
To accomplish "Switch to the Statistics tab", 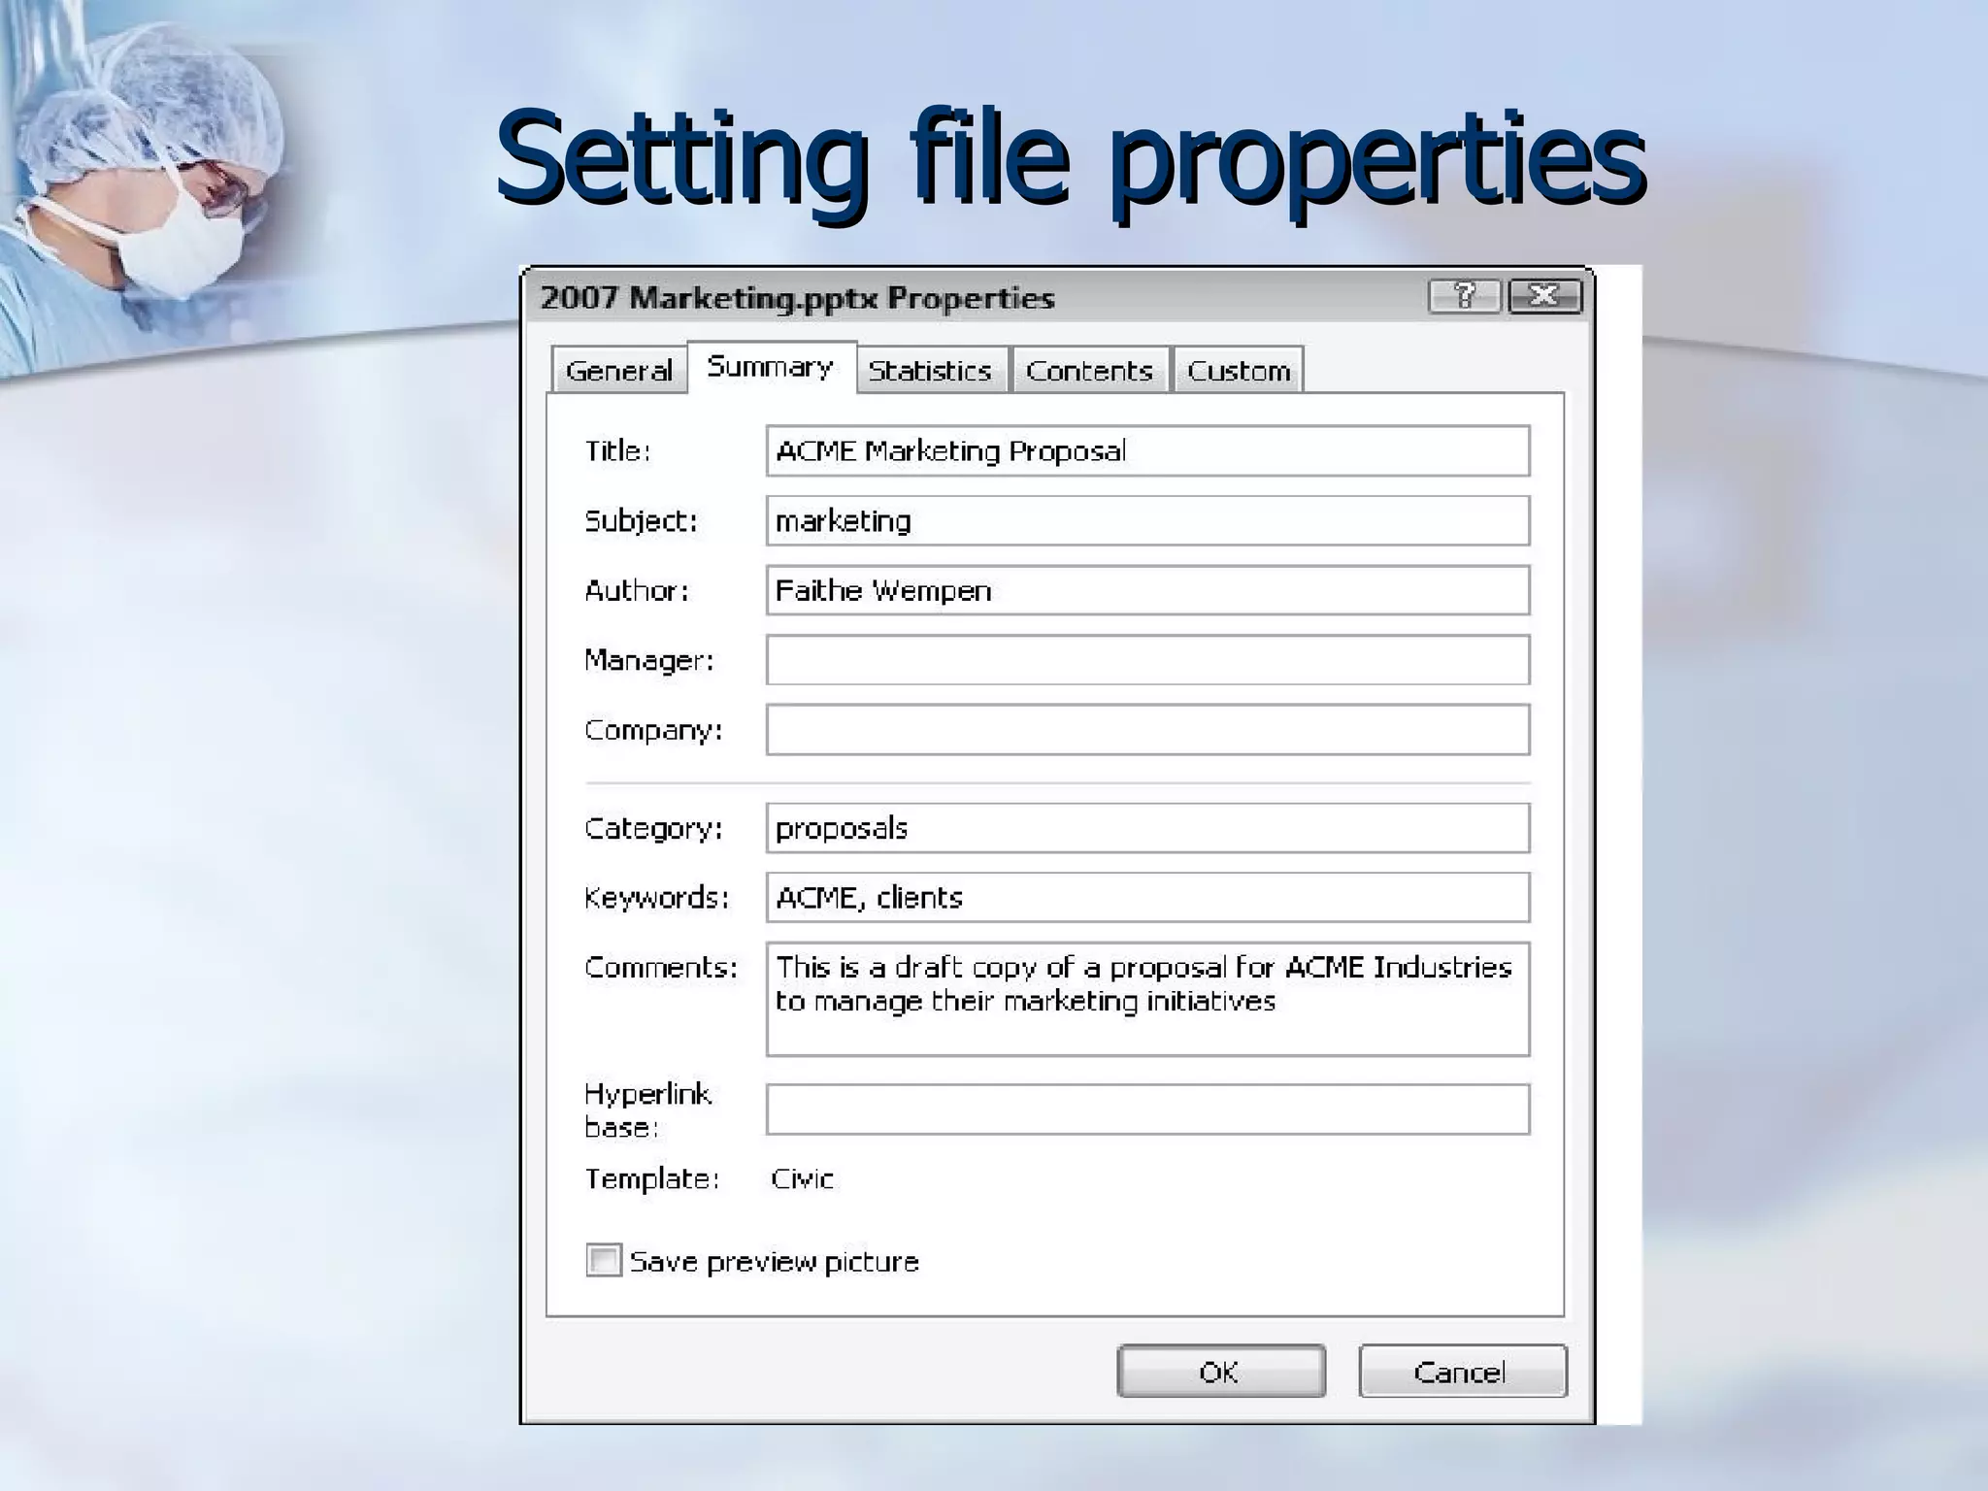I will (x=931, y=370).
